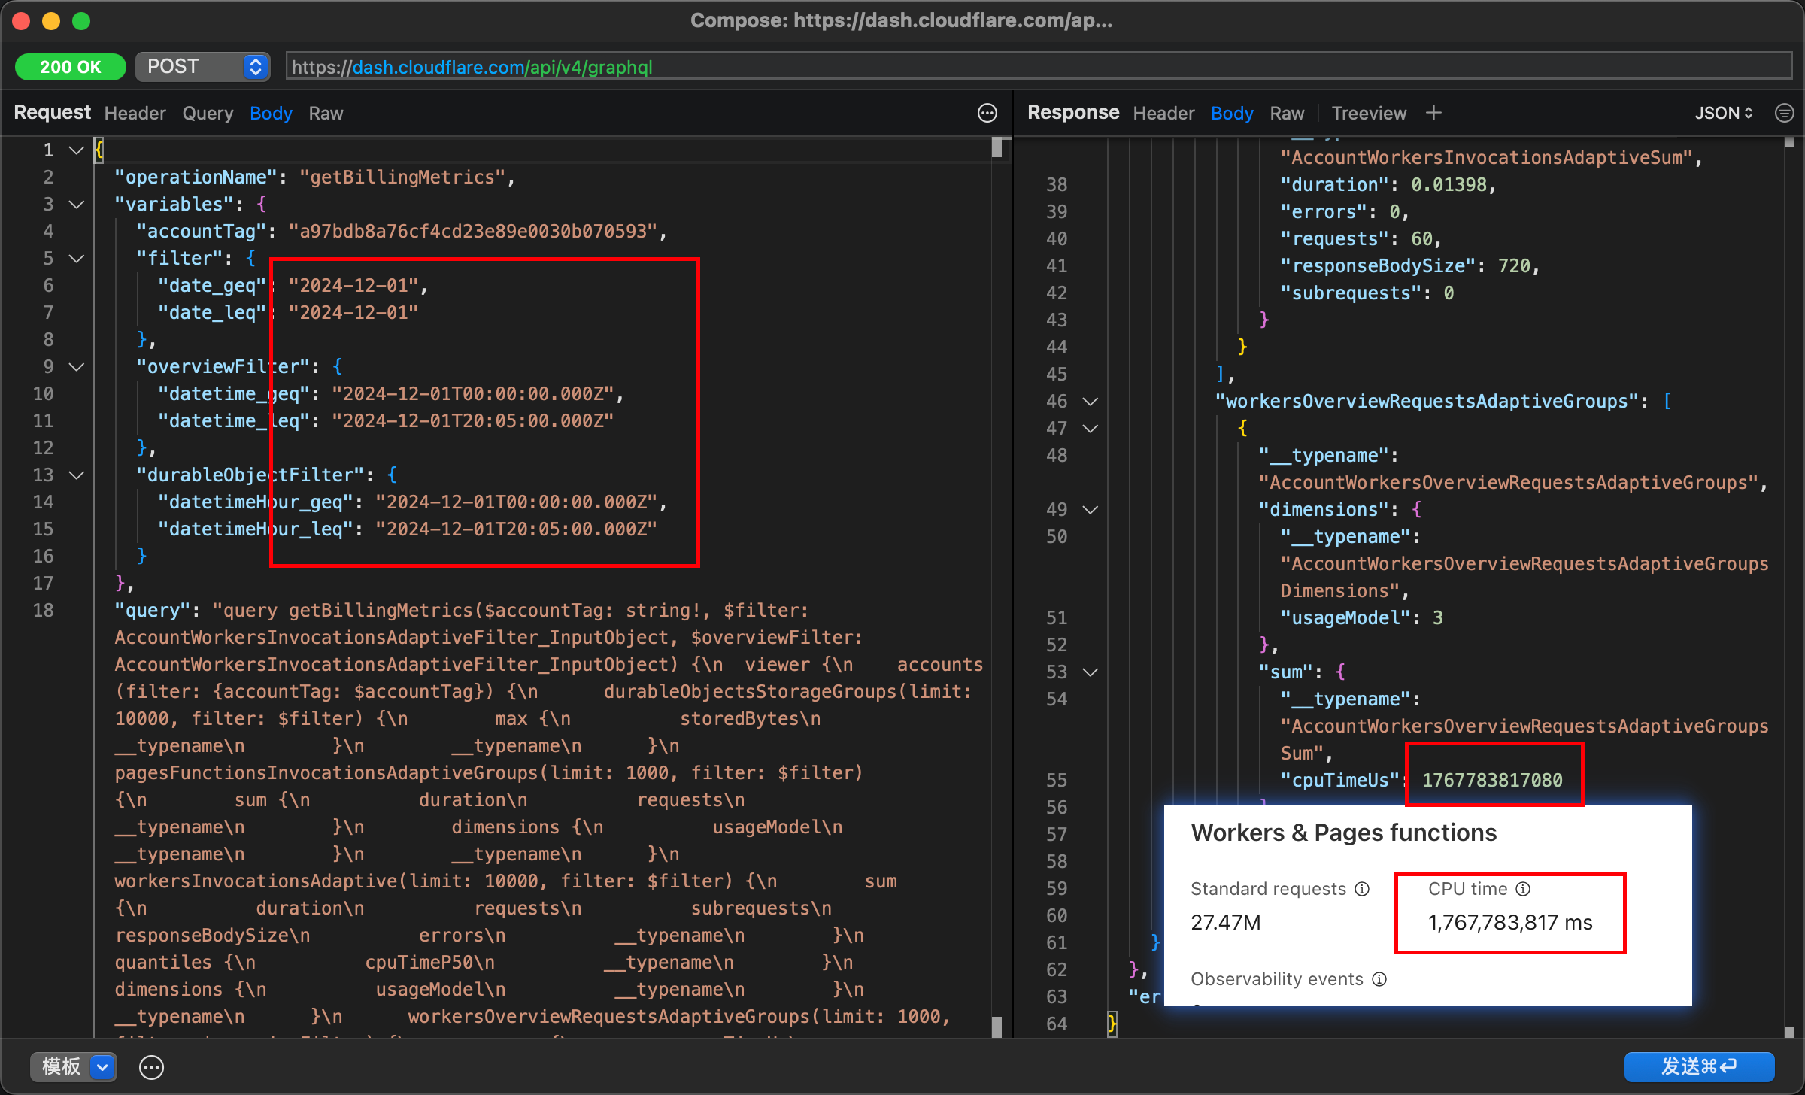Click Observability events info icon
The height and width of the screenshot is (1095, 1805).
click(1379, 979)
